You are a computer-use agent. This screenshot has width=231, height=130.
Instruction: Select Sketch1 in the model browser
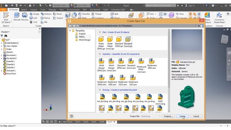click(8, 52)
